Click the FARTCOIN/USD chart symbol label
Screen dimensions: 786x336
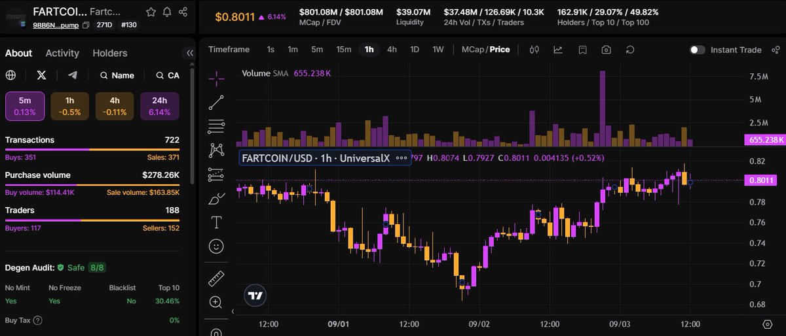(316, 158)
